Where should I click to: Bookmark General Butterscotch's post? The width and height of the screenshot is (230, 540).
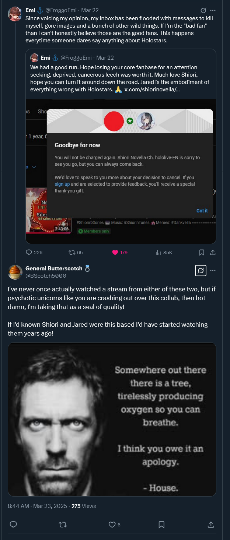[x=161, y=525]
